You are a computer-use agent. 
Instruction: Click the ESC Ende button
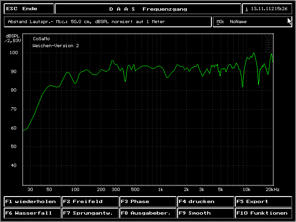29,9
